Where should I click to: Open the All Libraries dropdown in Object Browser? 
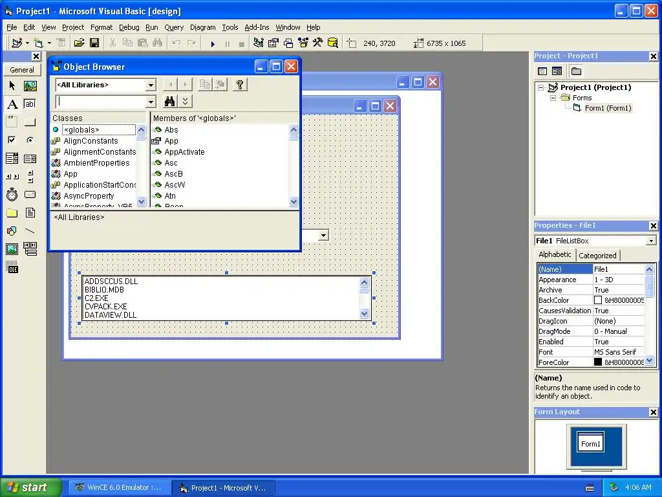pos(151,85)
